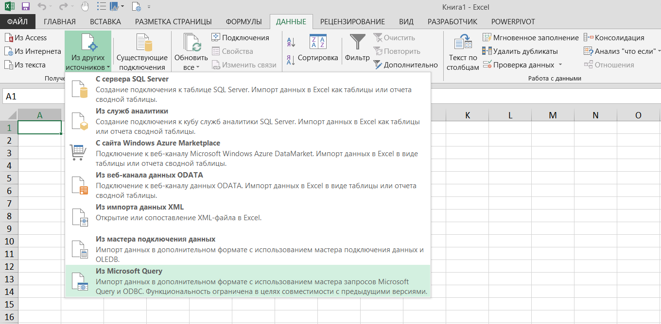The image size is (661, 324).
Task: Switch to ВИД tab
Action: [406, 21]
